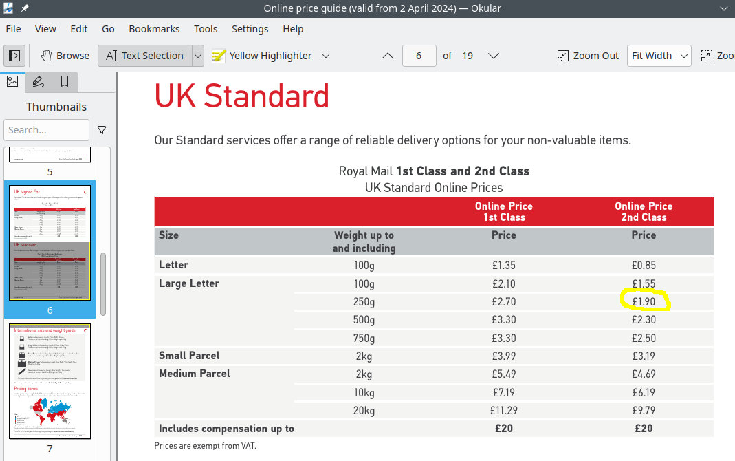Activate the Browse hand tool
This screenshot has height=461, width=735.
[65, 56]
